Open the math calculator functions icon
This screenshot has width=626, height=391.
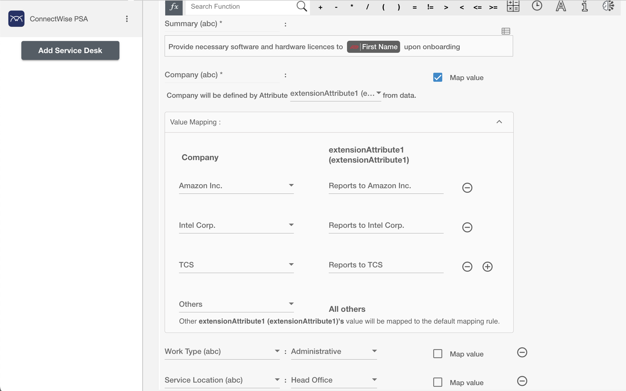coord(513,6)
